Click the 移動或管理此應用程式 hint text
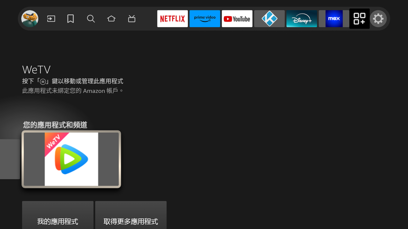408x229 pixels. (x=73, y=81)
